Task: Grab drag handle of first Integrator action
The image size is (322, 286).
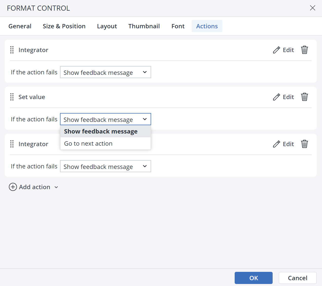Action: pyautogui.click(x=12, y=50)
